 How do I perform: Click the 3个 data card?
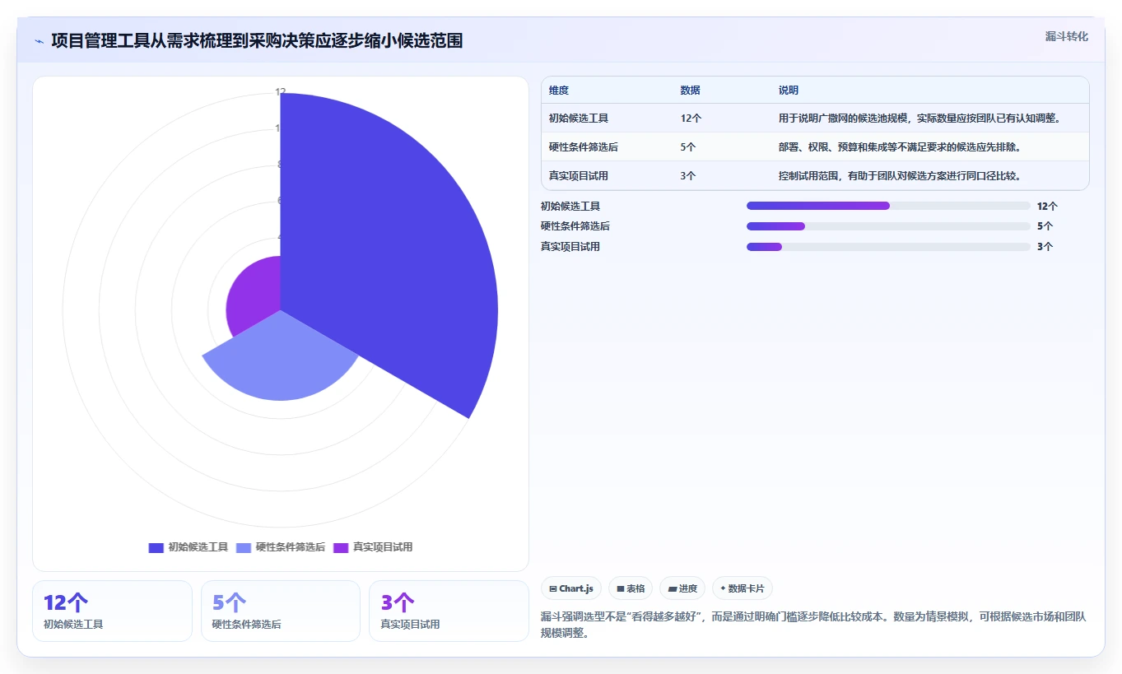coord(449,611)
